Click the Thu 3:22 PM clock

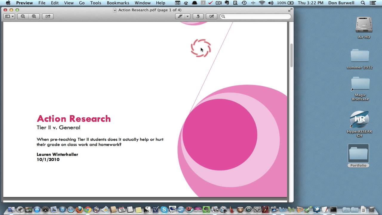point(310,3)
